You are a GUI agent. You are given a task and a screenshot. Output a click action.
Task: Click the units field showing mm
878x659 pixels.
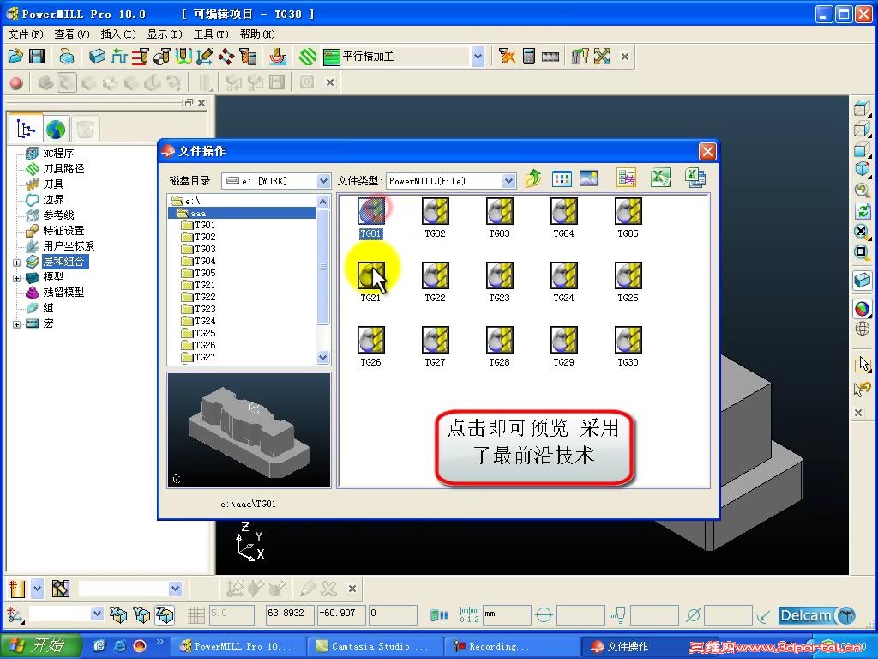click(x=506, y=614)
